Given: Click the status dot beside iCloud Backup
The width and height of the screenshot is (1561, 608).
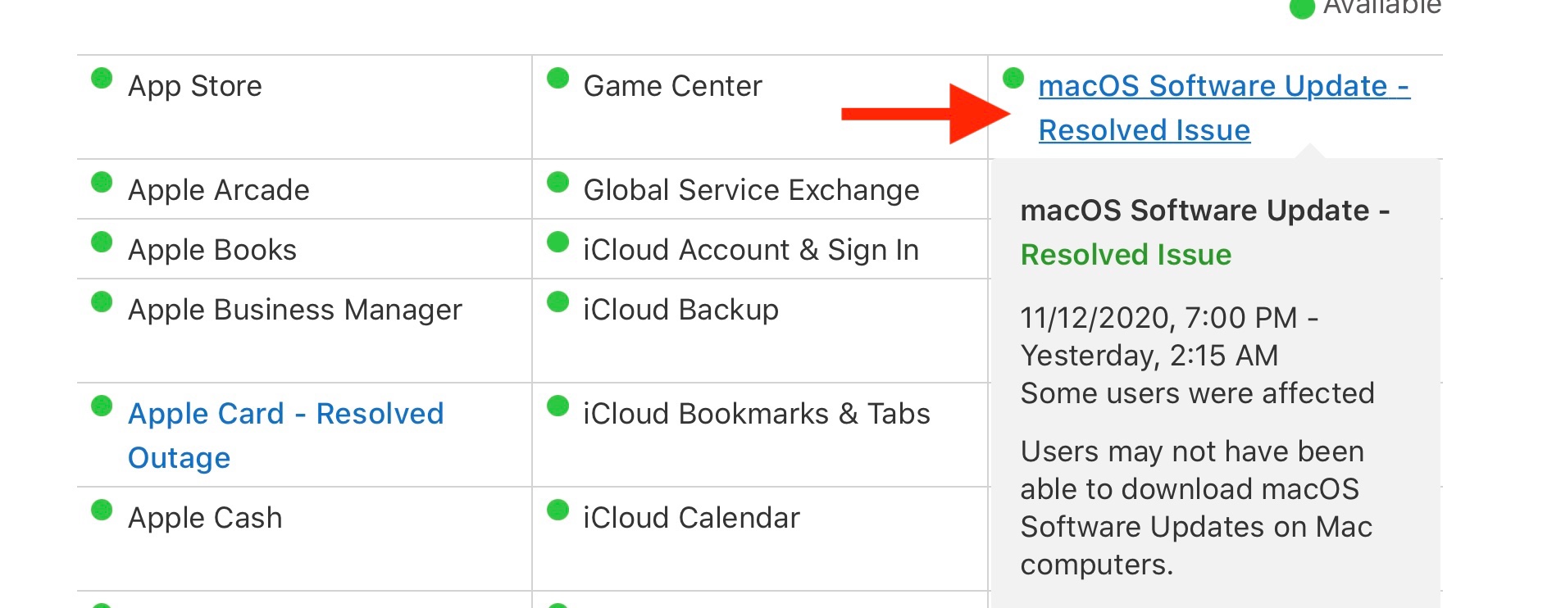Looking at the screenshot, I should pos(557,302).
